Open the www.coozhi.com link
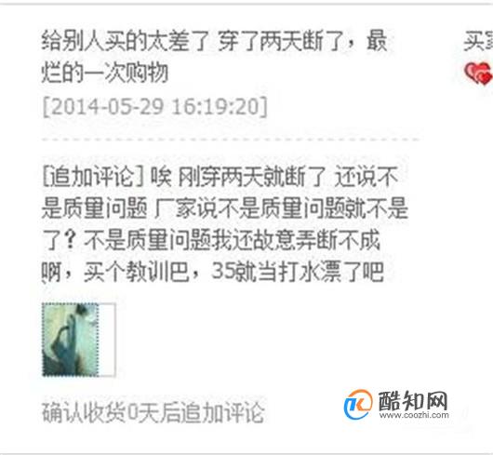Image resolution: width=493 pixels, height=455 pixels. pyautogui.click(x=414, y=415)
